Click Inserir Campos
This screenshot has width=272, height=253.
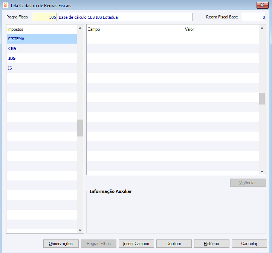(x=136, y=244)
